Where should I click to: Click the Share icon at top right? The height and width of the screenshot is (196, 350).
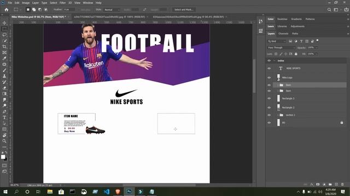pos(346,10)
